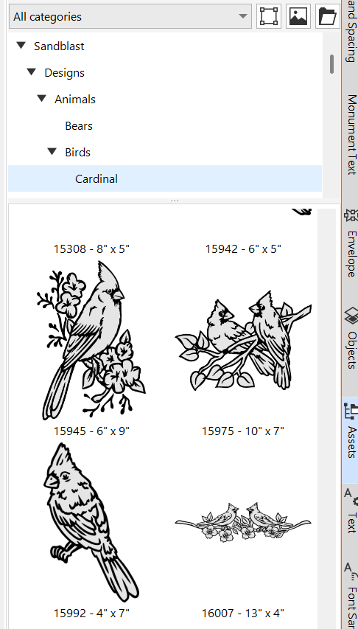358x629 pixels.
Task: Click label 15945 - 6" x 9"
Action: (91, 431)
